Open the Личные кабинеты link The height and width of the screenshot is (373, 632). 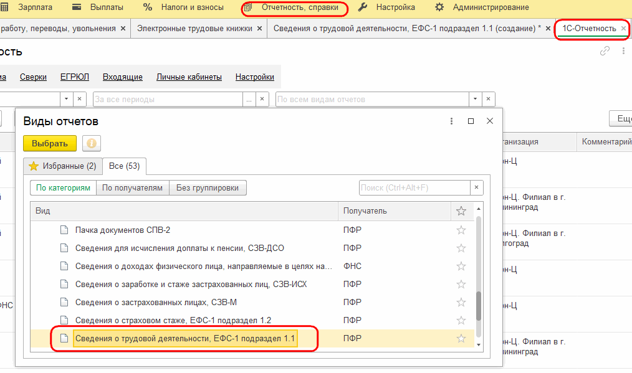tap(189, 77)
